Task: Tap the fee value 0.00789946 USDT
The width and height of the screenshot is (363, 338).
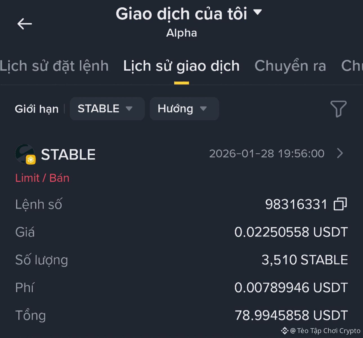Action: click(291, 288)
